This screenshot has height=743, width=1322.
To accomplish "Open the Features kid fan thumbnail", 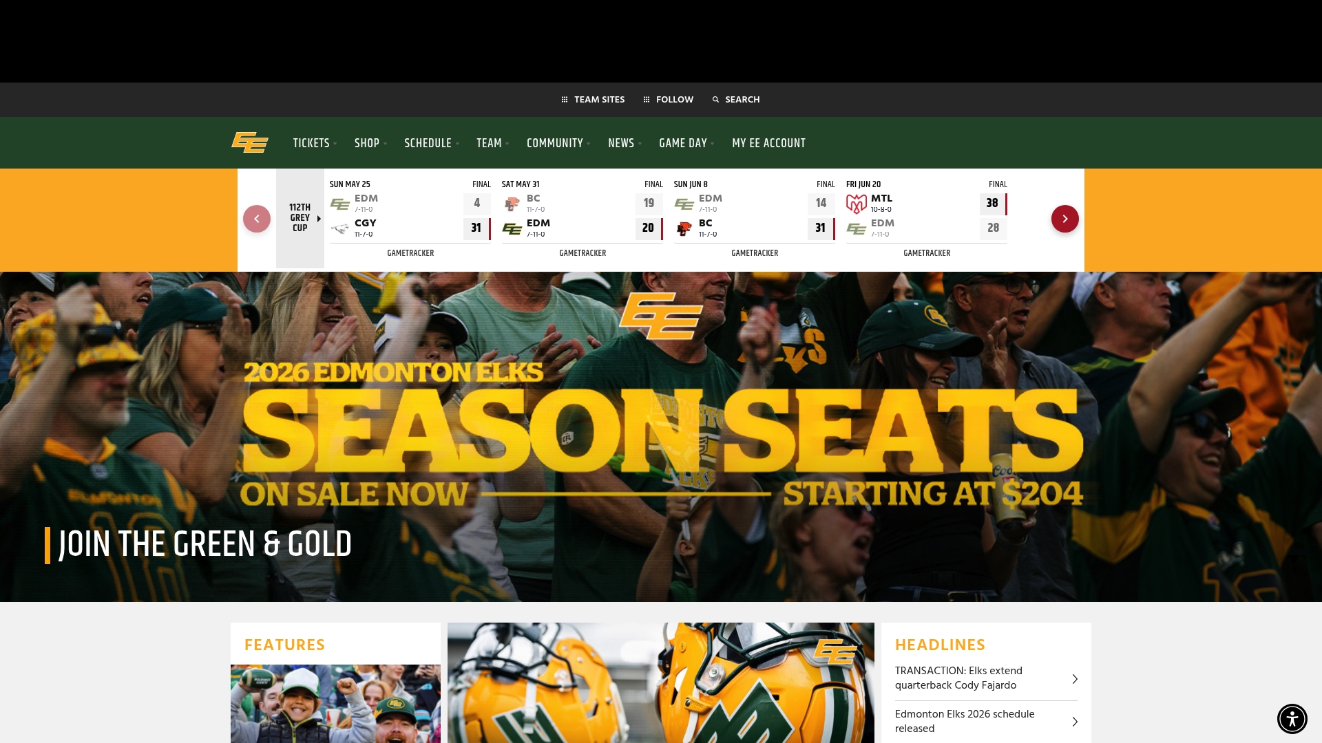I will pyautogui.click(x=335, y=703).
